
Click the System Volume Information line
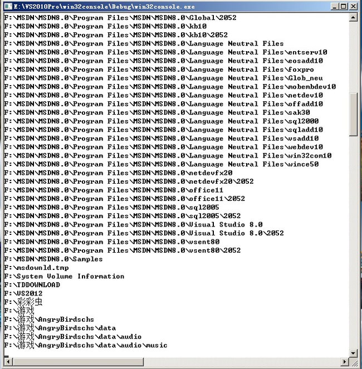coord(64,276)
